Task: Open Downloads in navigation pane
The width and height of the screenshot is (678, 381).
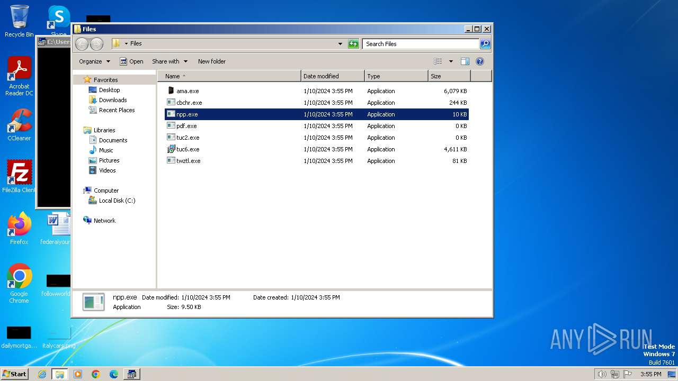Action: click(113, 100)
